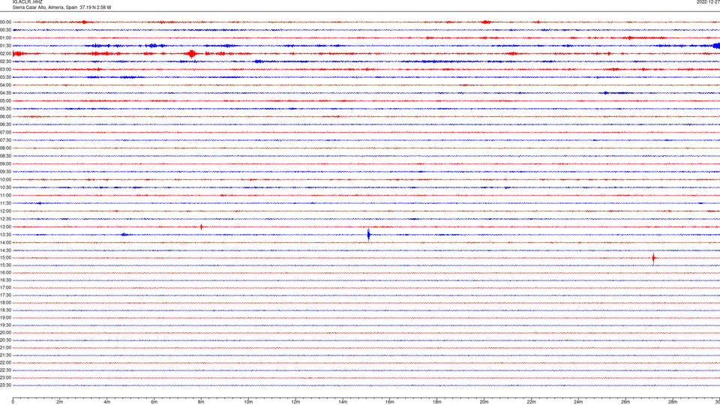Click the 05:30 row time label
720x405 pixels.
(x=5, y=108)
